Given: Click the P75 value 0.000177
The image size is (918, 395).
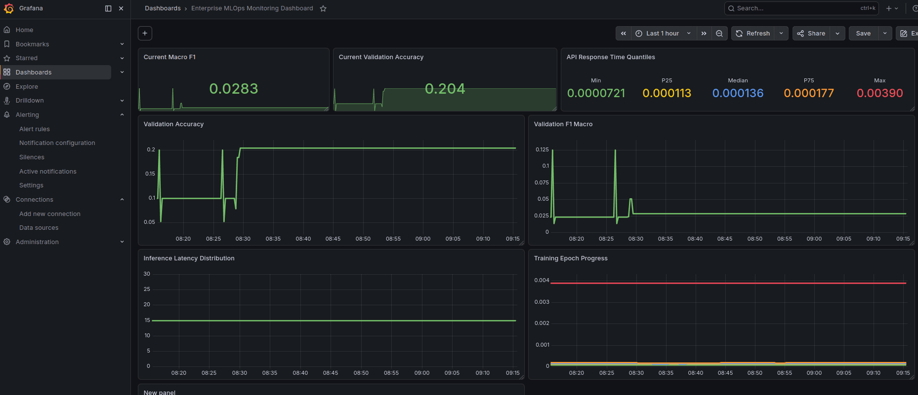Looking at the screenshot, I should tap(809, 93).
